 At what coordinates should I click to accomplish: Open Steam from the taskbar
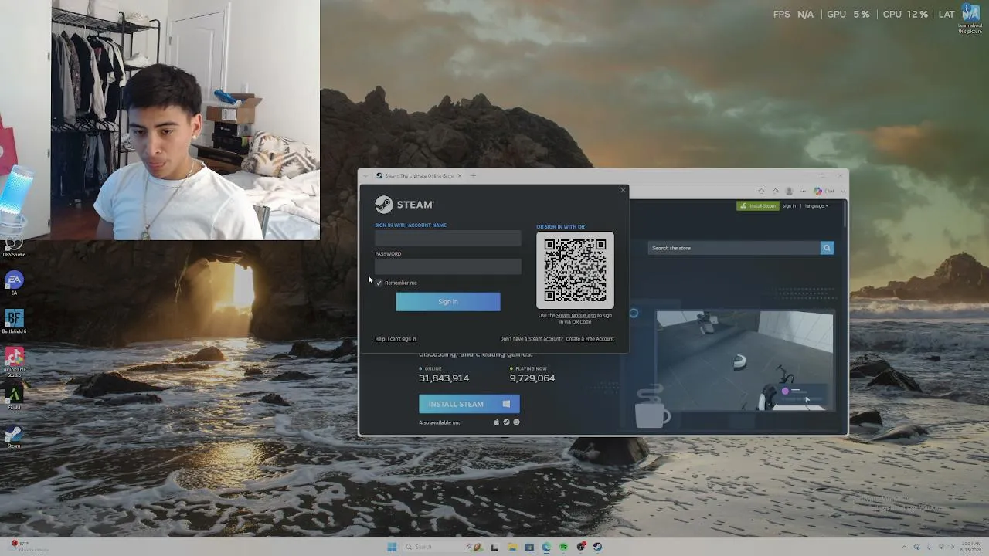pyautogui.click(x=597, y=547)
